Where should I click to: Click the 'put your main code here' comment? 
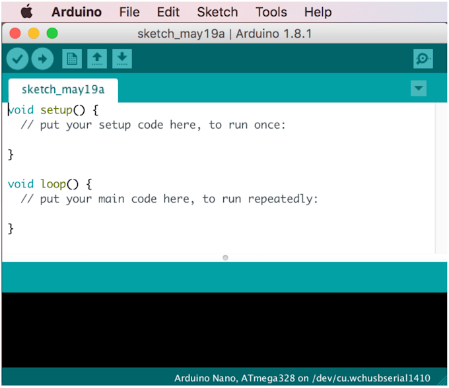(x=170, y=199)
